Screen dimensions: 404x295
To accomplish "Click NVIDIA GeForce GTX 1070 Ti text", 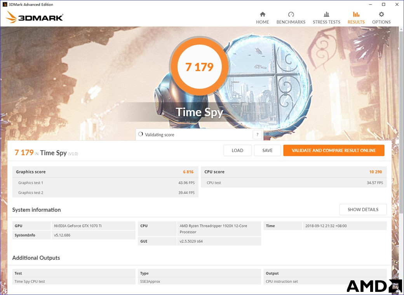I will [x=78, y=226].
